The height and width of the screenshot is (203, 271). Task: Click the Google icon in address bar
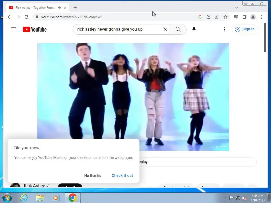pos(200,17)
